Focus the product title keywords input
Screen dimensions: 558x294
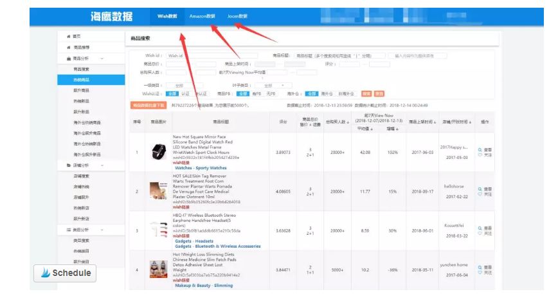click(339, 55)
